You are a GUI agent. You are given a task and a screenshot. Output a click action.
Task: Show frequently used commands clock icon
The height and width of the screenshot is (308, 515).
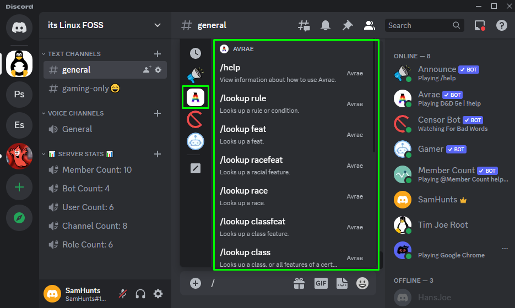point(196,53)
